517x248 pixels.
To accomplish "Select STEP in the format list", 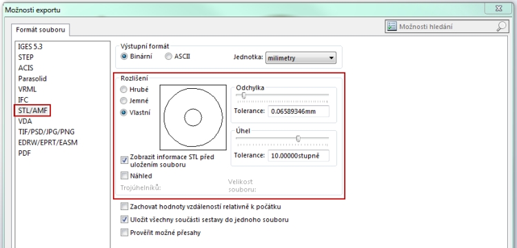I will point(26,57).
